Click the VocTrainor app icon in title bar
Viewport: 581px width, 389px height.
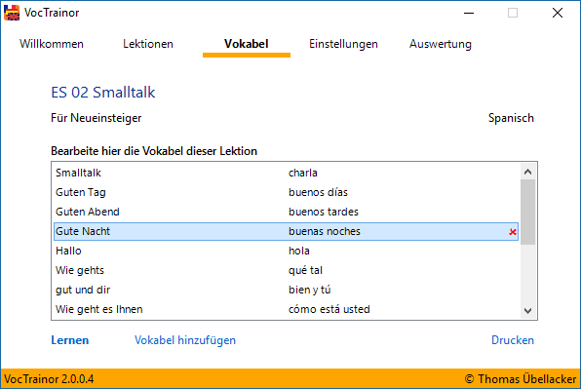tap(12, 13)
